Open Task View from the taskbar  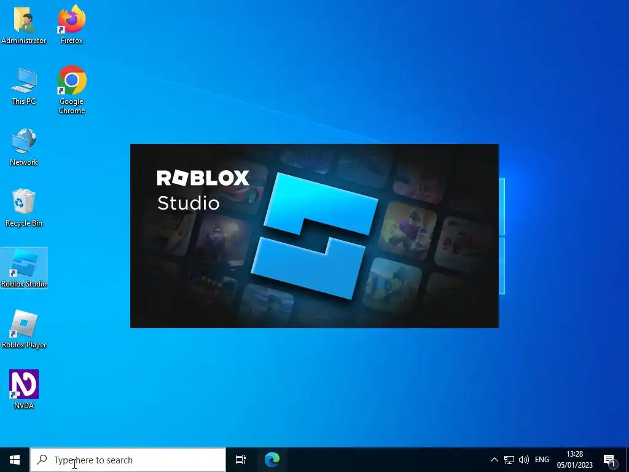point(241,460)
